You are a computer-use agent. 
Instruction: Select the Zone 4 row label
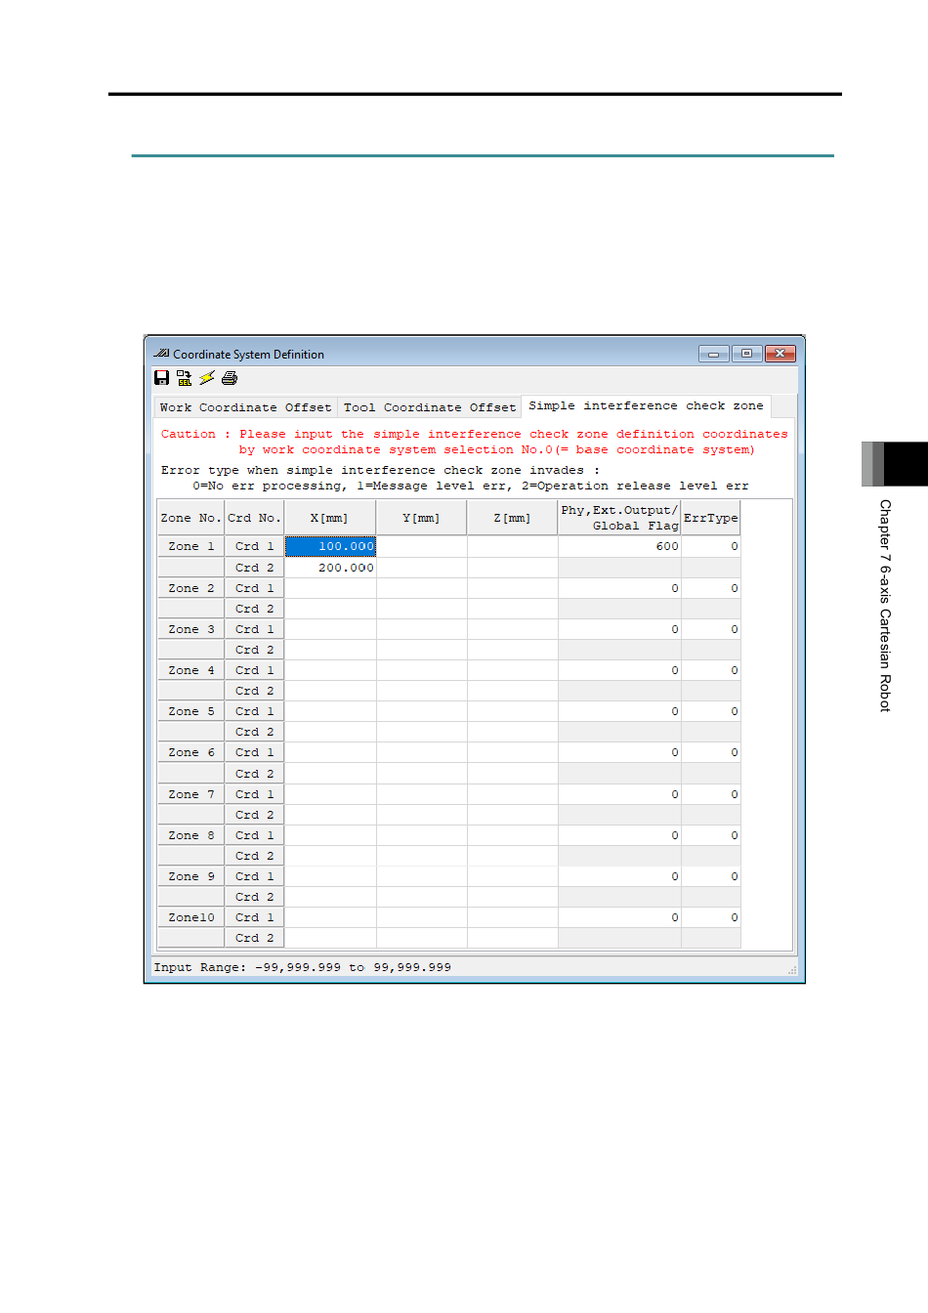(x=190, y=670)
